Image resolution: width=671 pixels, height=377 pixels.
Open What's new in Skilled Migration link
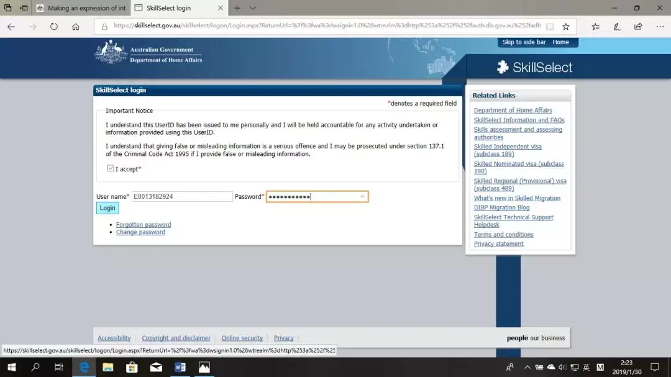[x=517, y=198]
